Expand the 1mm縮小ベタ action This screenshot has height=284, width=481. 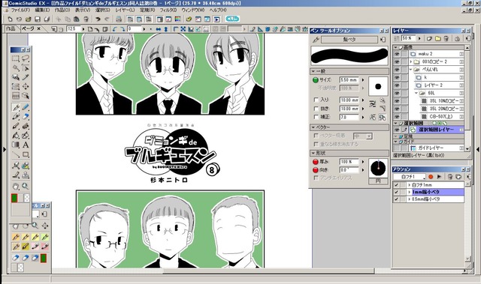point(409,192)
